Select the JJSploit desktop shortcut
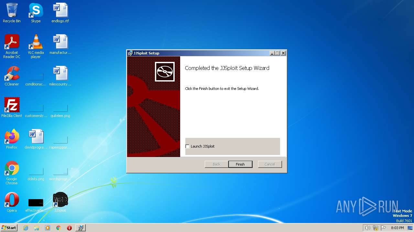 click(60, 202)
